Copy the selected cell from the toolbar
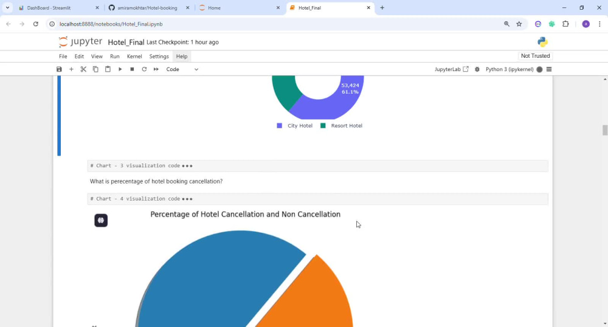 coord(95,69)
